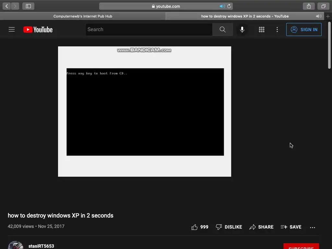Open Safari share button
Viewport: 332px width, 249px height.
point(309,6)
